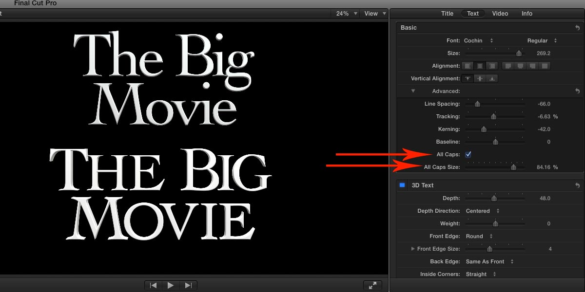Adjust the 3D Text Depth slider
The width and height of the screenshot is (585, 292).
[495, 198]
